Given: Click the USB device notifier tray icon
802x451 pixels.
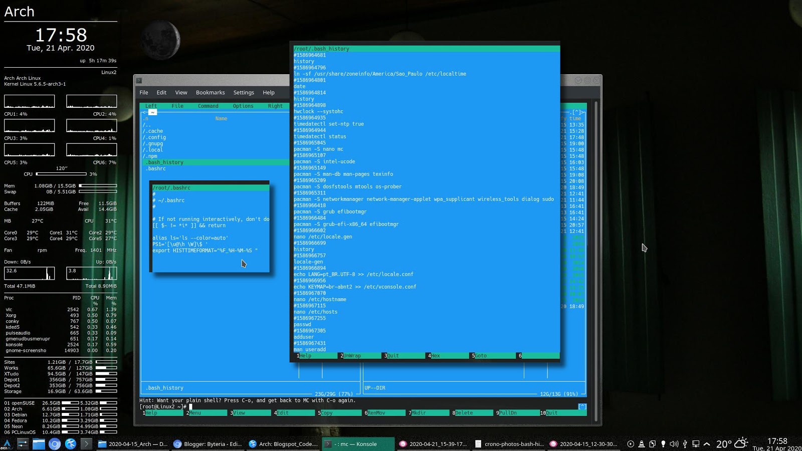Looking at the screenshot, I should (685, 444).
